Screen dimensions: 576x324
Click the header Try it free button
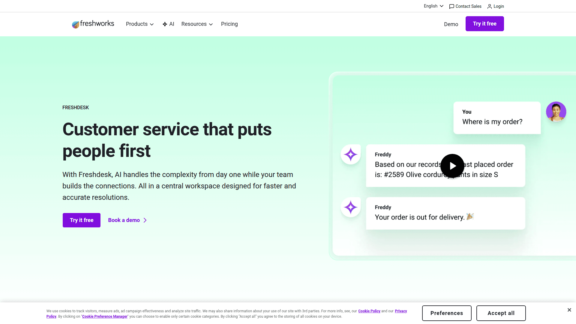[x=484, y=24]
